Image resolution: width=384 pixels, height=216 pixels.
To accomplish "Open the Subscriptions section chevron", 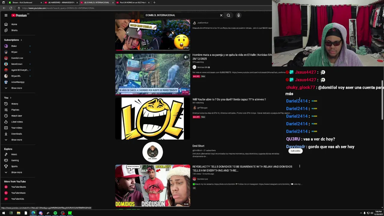I will [x=21, y=40].
